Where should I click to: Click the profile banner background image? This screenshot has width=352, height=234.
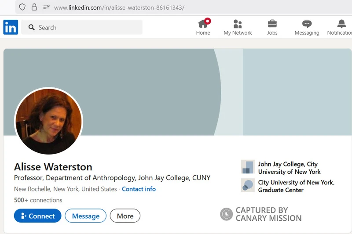click(177, 92)
